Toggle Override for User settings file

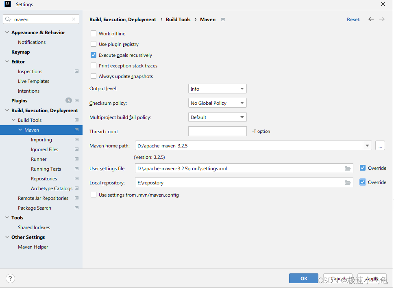(x=363, y=168)
